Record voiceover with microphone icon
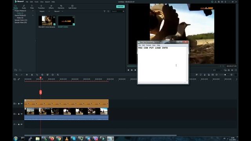Image resolution: width=251 pixels, height=141 pixels. 205,75
